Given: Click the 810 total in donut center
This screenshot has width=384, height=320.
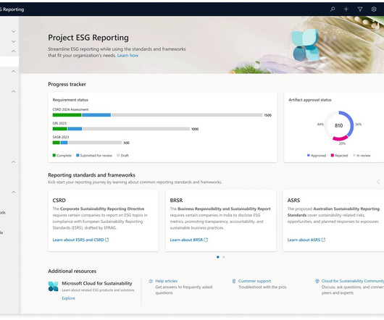Looking at the screenshot, I should pyautogui.click(x=338, y=125).
